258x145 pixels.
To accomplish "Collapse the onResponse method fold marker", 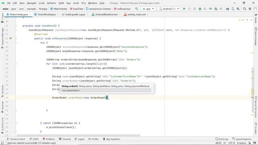I will coord(16,39).
